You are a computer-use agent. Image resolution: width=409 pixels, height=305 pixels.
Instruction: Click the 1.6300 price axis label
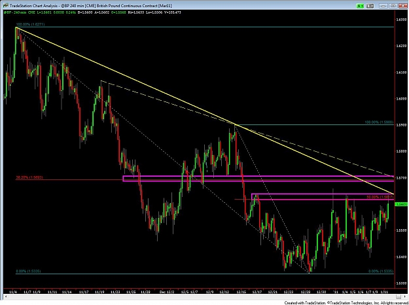(402, 20)
